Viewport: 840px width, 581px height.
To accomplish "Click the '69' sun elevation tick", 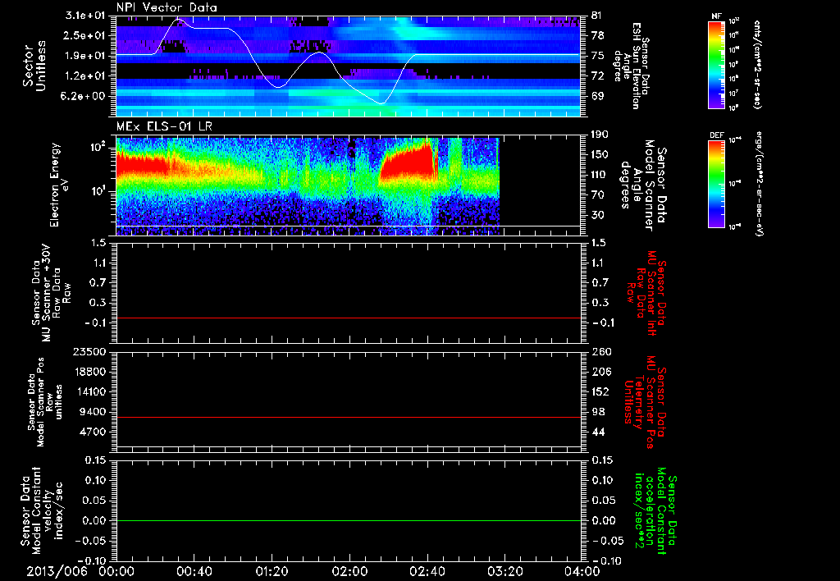I will pyautogui.click(x=598, y=96).
